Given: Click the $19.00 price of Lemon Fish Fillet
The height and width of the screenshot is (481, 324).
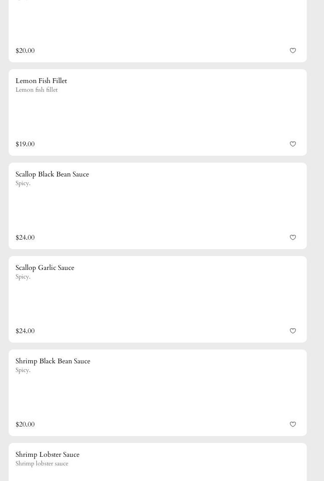Looking at the screenshot, I should pos(25,144).
